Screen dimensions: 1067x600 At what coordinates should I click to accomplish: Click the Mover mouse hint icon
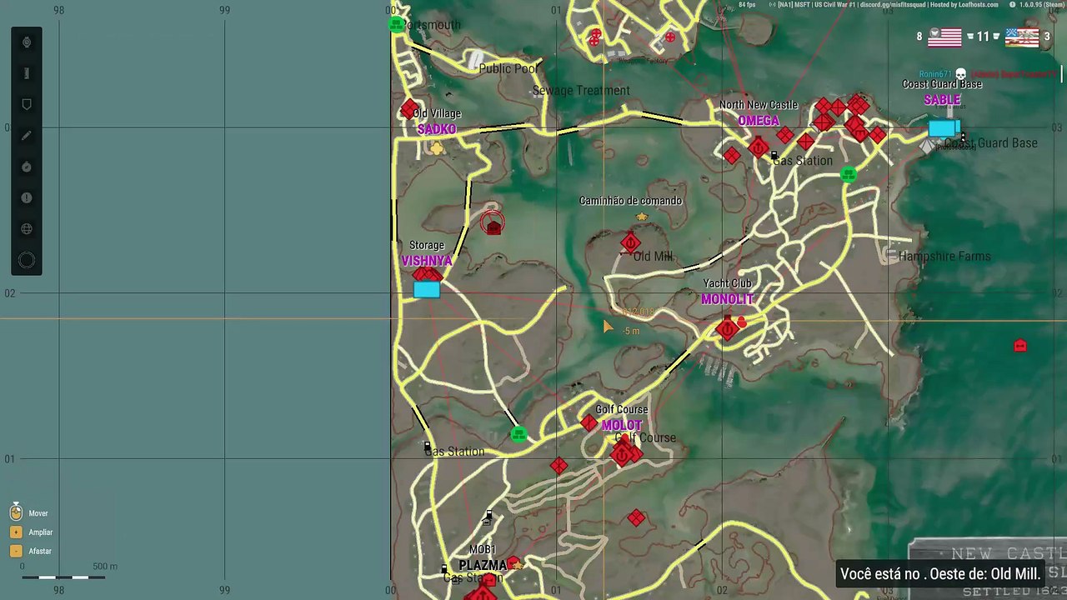click(x=16, y=512)
